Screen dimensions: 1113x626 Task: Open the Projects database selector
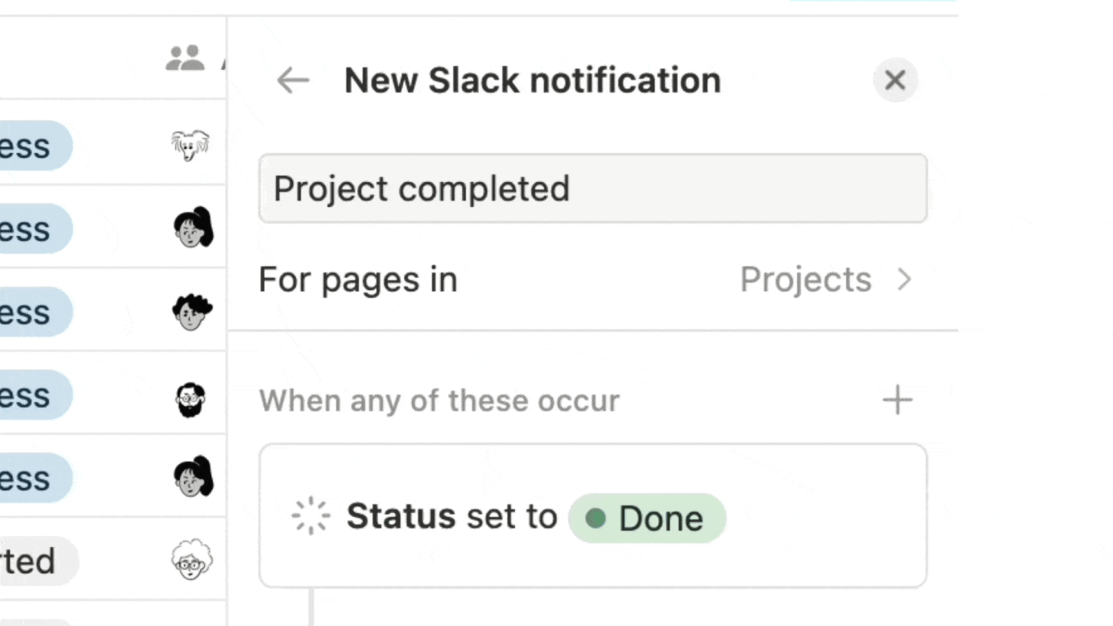click(805, 280)
